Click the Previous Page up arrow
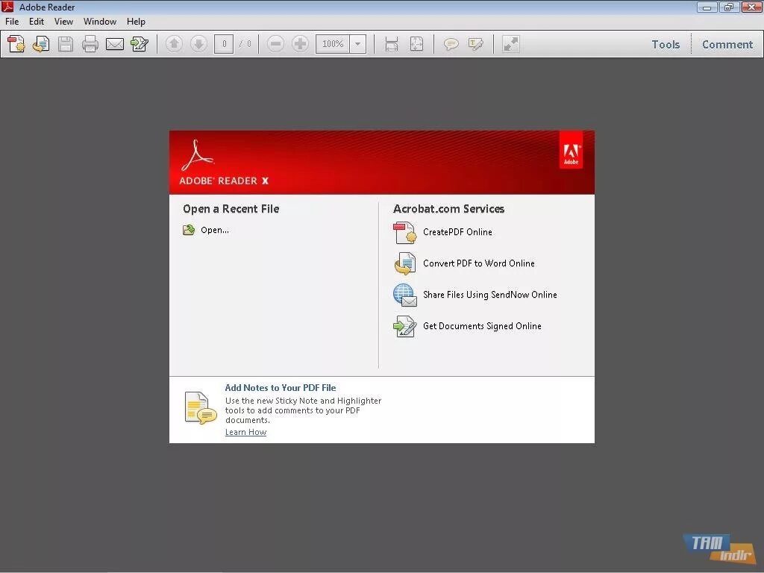 174,44
